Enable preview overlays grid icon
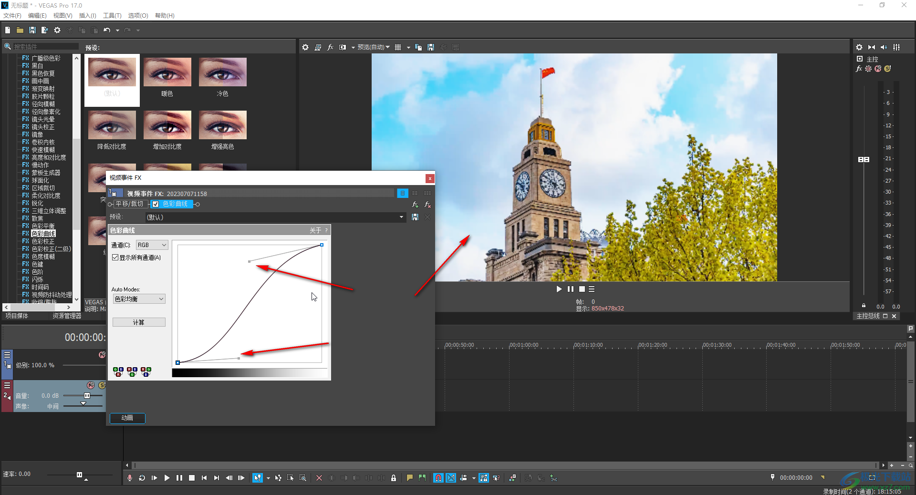This screenshot has width=916, height=495. click(x=398, y=47)
